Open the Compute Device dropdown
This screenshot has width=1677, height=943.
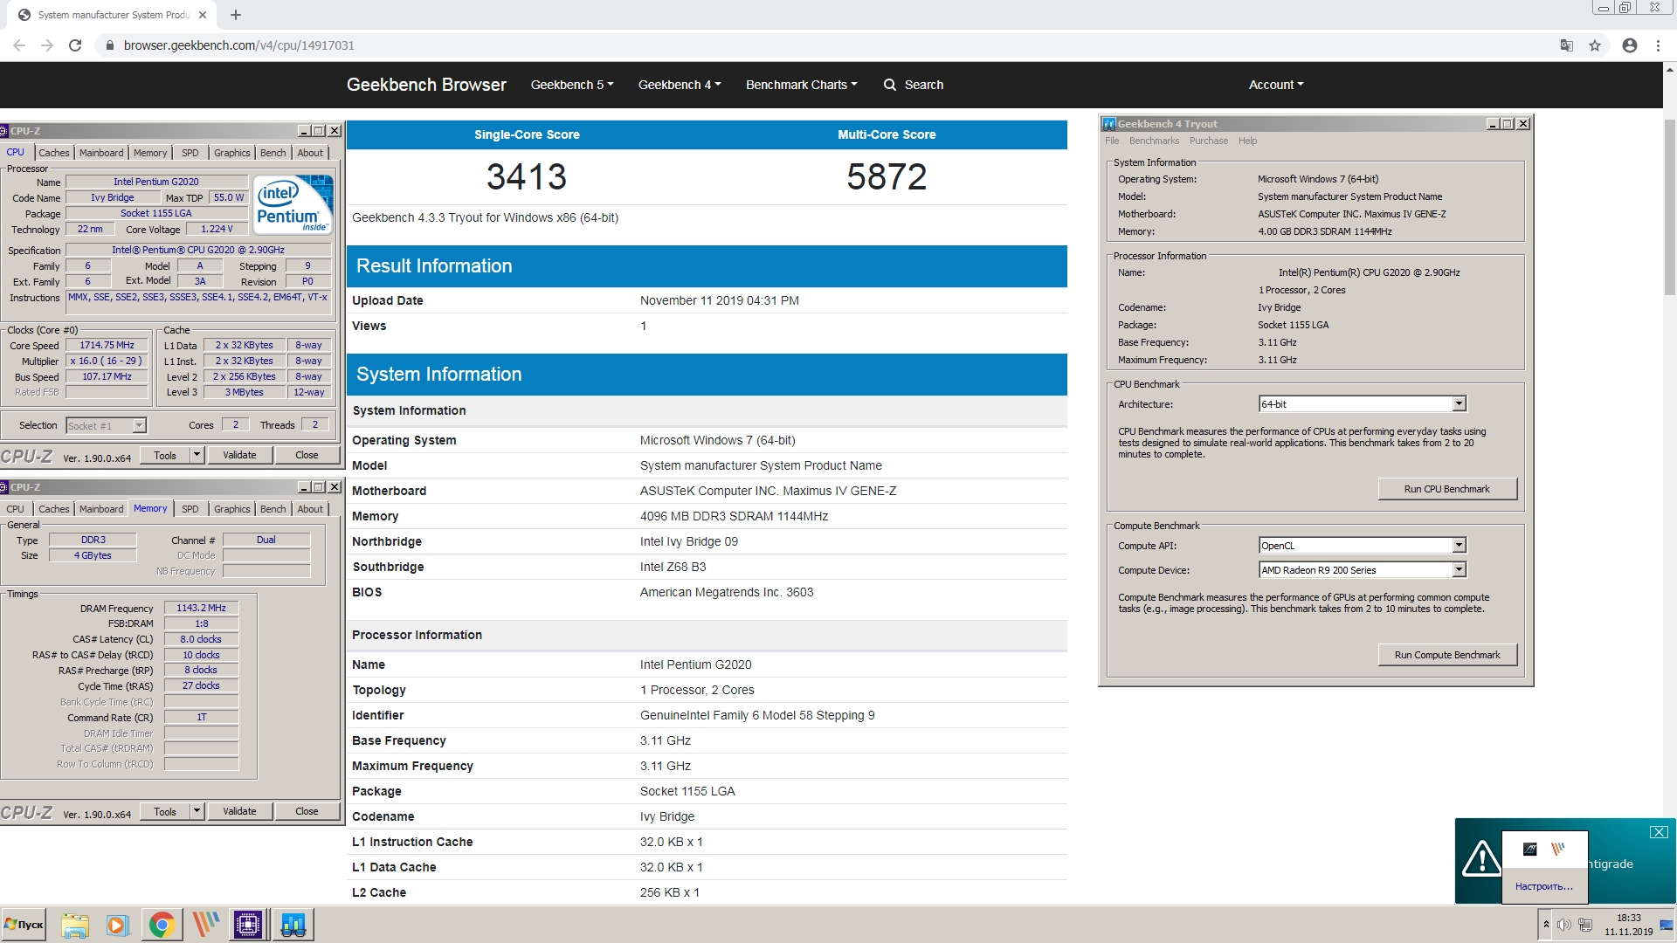click(x=1362, y=570)
